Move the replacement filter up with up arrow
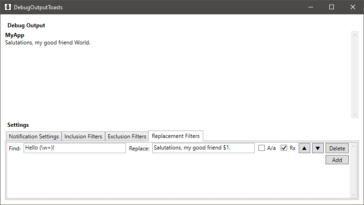Image resolution: width=364 pixels, height=205 pixels. (304, 148)
